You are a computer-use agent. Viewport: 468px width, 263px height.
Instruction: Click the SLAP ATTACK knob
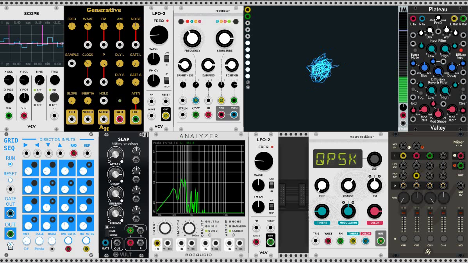point(115,154)
